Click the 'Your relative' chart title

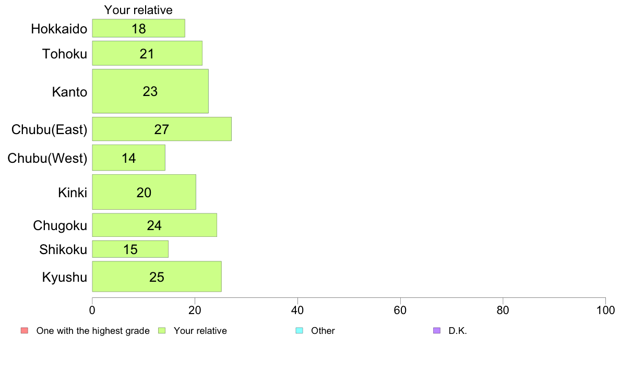[138, 10]
